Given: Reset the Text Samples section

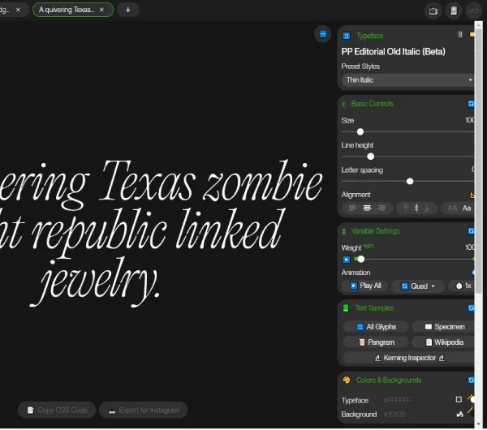Looking at the screenshot, I should pyautogui.click(x=471, y=308).
